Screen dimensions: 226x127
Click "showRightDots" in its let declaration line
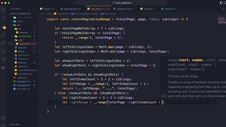[x=74, y=65]
